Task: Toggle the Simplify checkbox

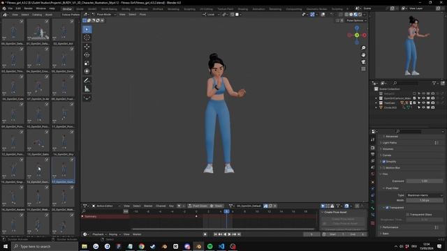Action: (383, 161)
